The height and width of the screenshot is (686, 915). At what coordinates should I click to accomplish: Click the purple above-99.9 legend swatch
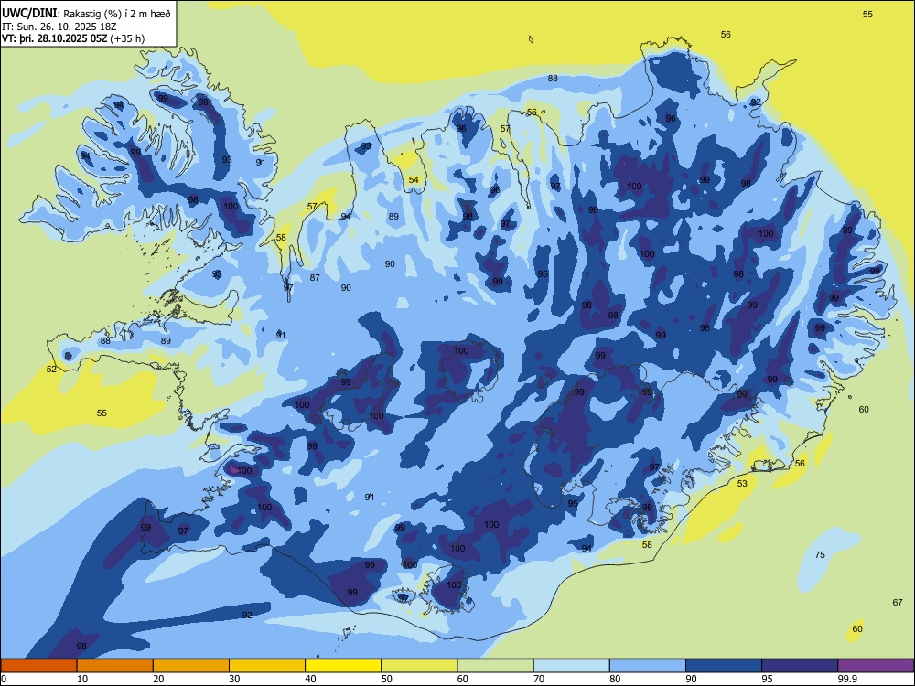(876, 666)
